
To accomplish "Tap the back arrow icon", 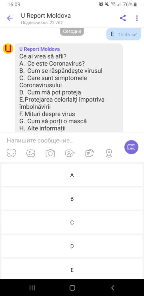I will [10, 18].
